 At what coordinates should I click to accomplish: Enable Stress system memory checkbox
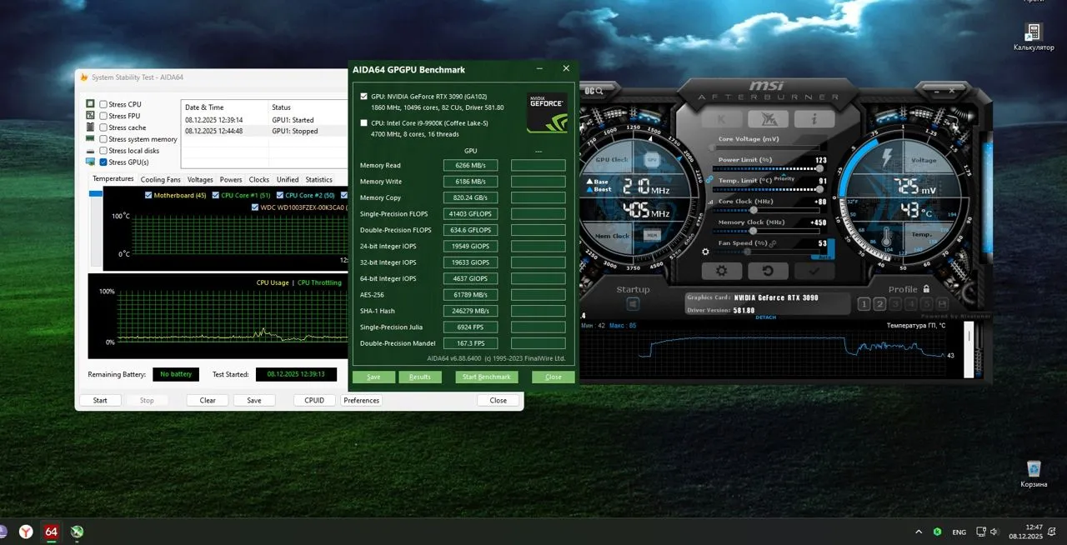(103, 139)
